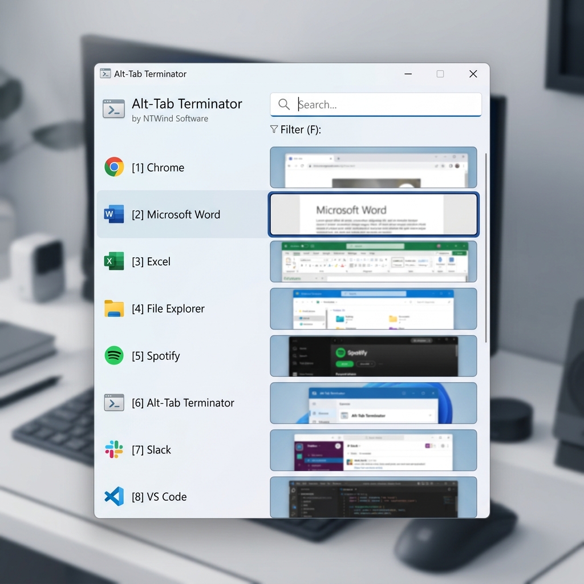Image resolution: width=584 pixels, height=584 pixels.
Task: Click the Microsoft Word icon in the list
Action: coord(114,214)
